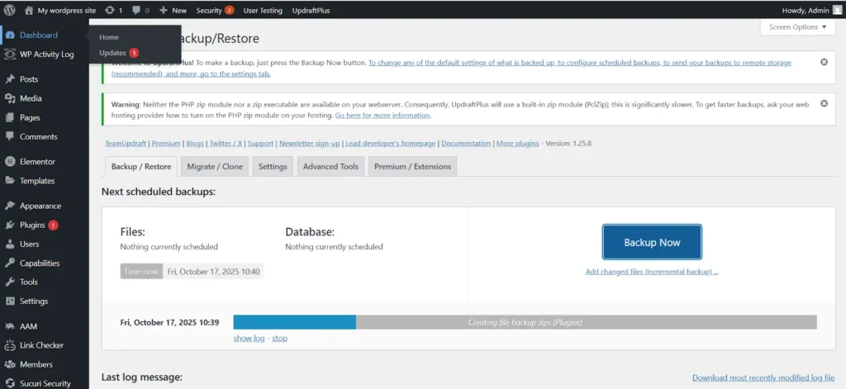
Task: Click the Premium link under notices
Action: point(166,144)
